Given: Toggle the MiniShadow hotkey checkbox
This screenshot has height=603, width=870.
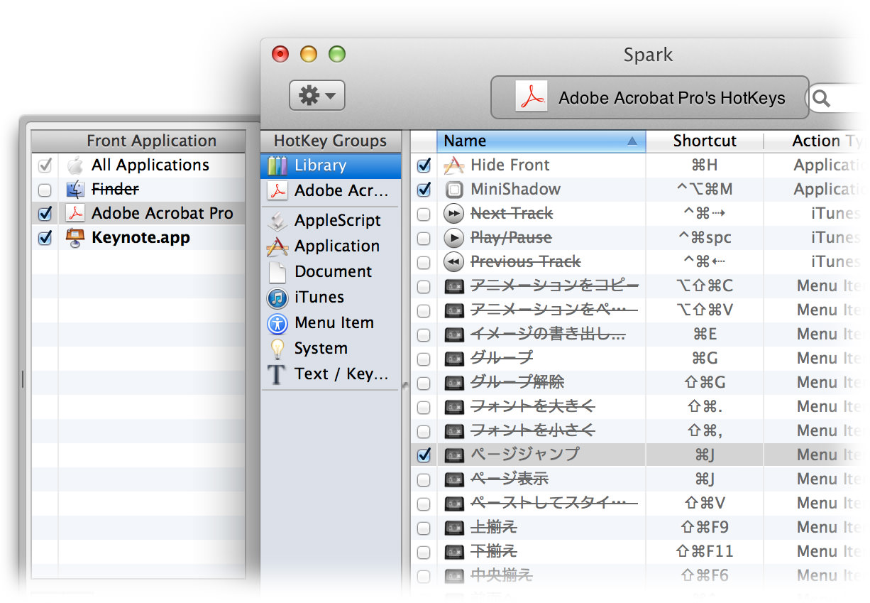Looking at the screenshot, I should pos(424,190).
